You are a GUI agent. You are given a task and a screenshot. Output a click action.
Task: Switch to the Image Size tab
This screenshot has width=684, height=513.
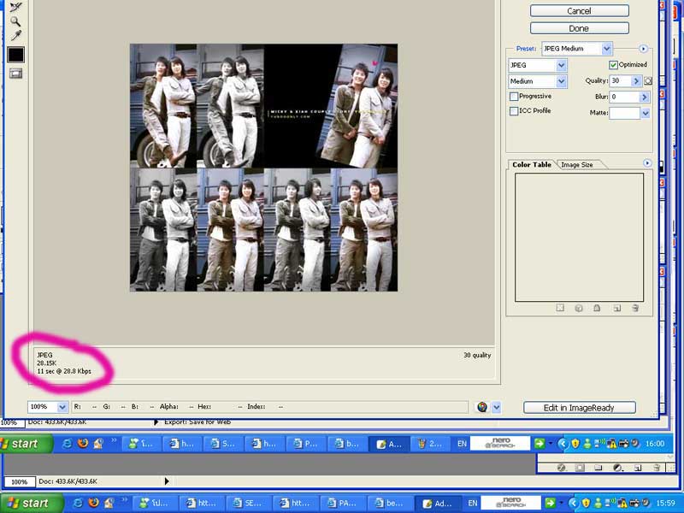(x=576, y=165)
